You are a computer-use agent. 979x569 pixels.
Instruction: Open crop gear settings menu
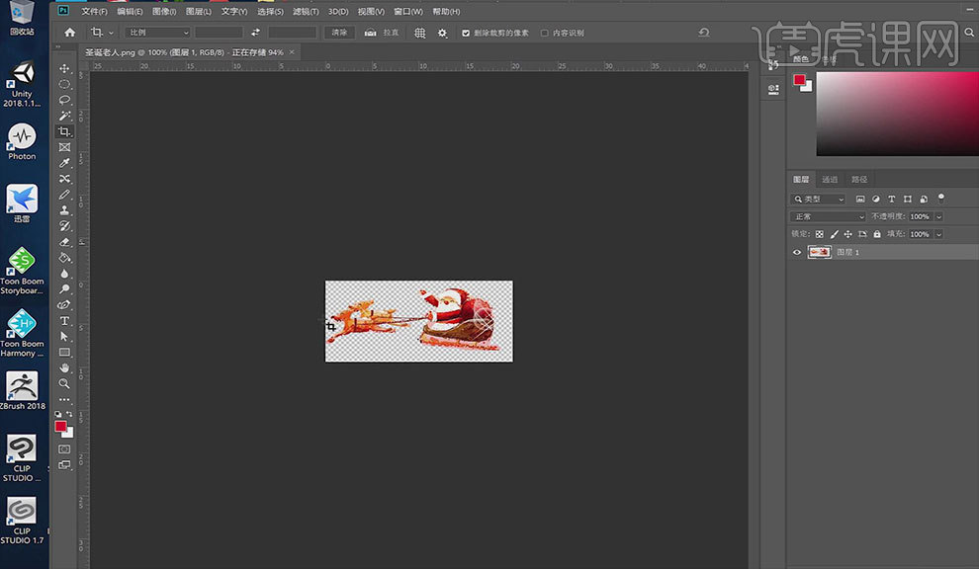point(442,33)
